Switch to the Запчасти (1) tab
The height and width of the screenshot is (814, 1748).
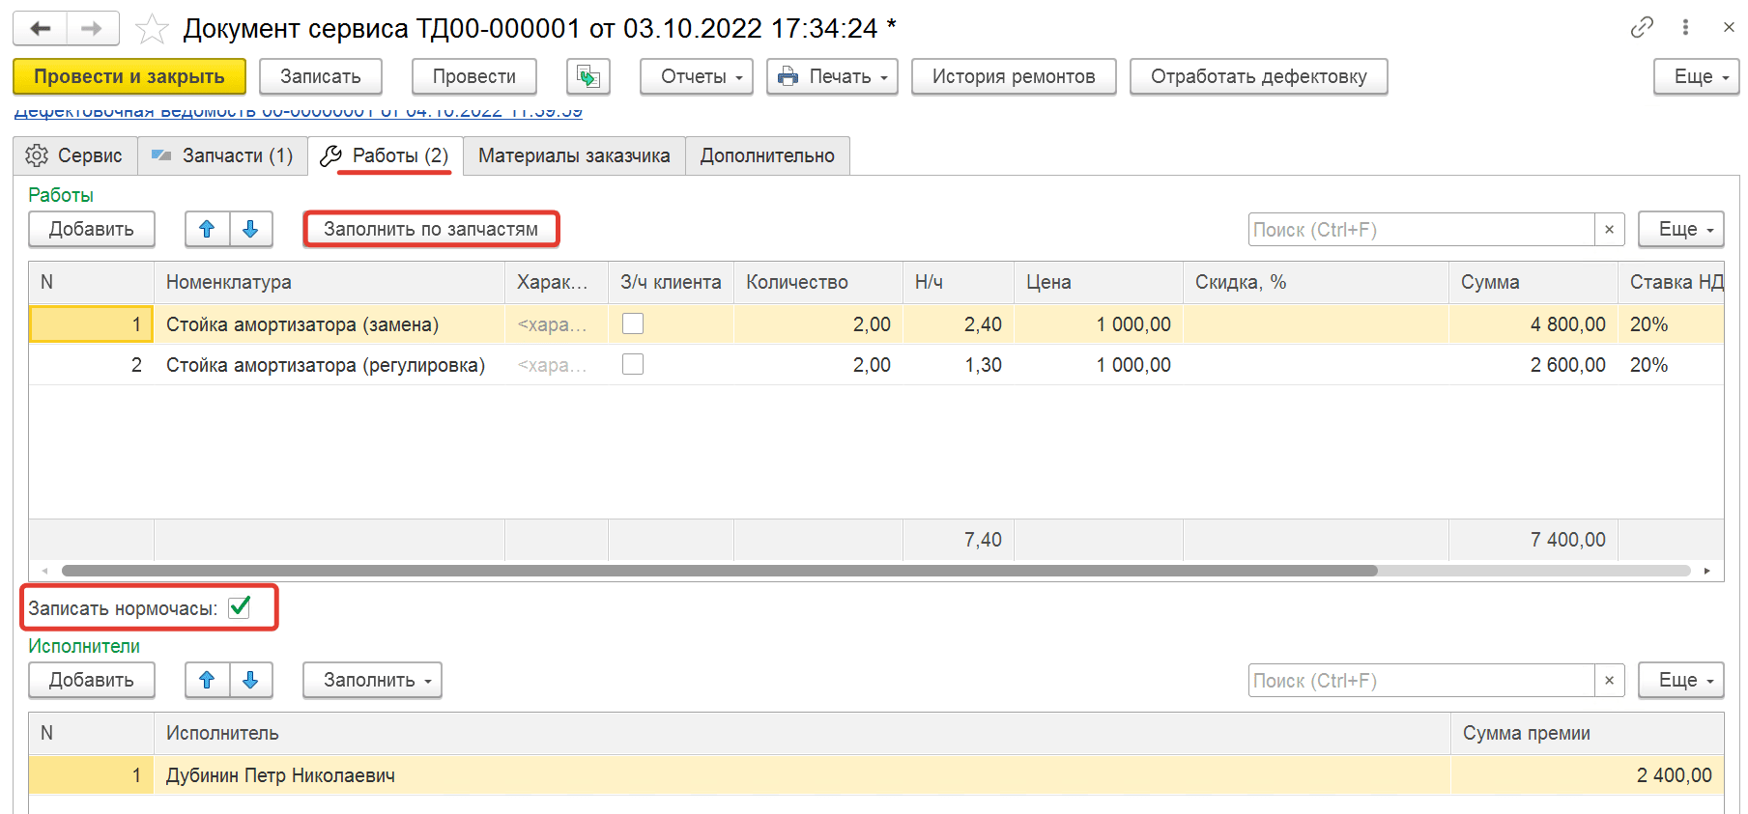[x=223, y=155]
